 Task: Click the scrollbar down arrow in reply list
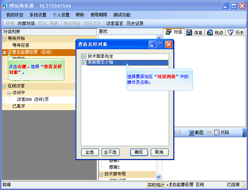coord(159,176)
